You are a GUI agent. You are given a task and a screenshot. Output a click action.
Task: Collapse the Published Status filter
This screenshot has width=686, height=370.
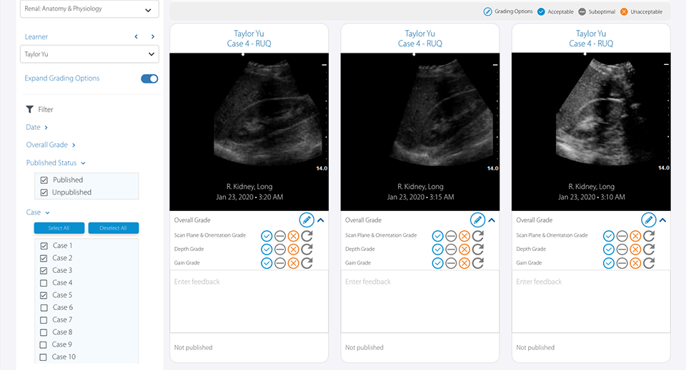coord(56,163)
